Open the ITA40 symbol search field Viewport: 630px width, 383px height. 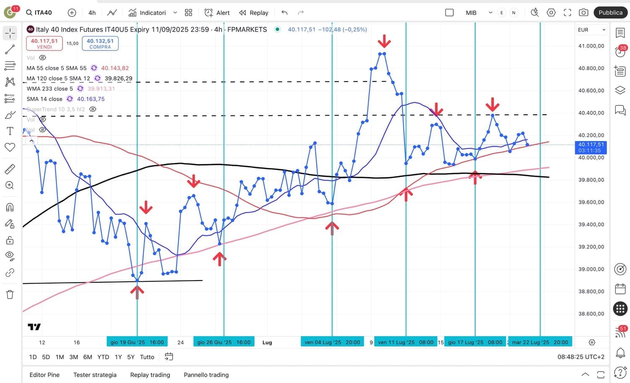pos(39,13)
